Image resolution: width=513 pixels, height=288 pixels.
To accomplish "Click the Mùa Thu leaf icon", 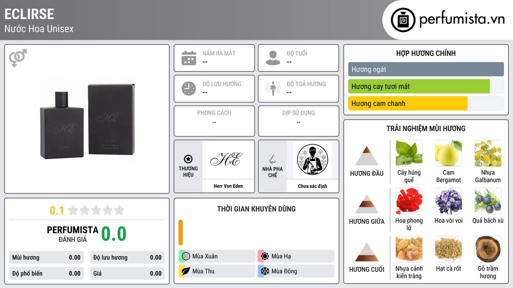I will pyautogui.click(x=186, y=271).
